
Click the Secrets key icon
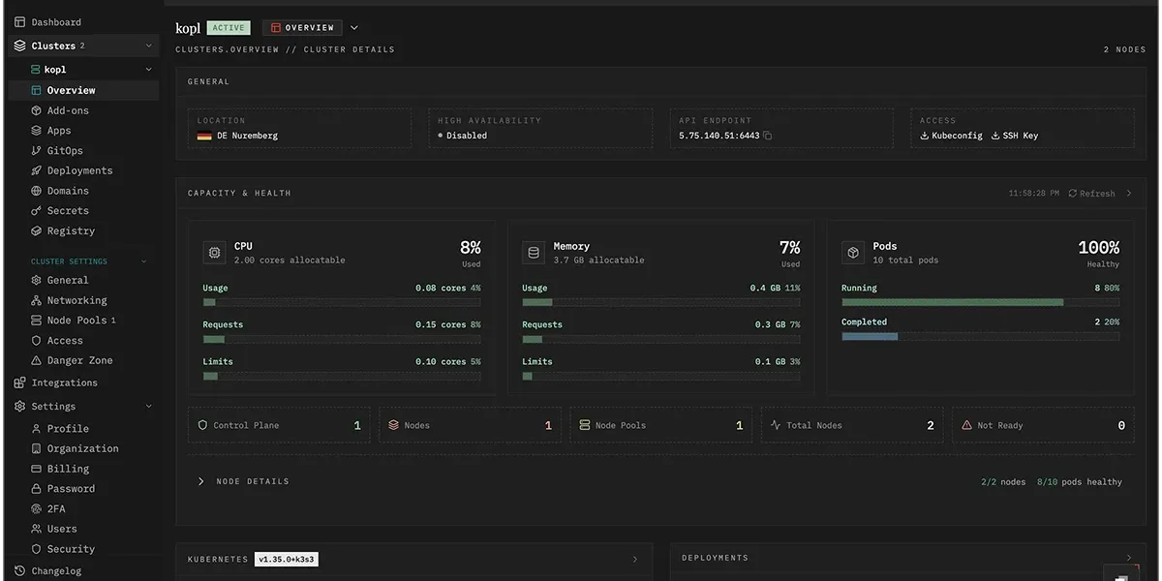click(37, 210)
